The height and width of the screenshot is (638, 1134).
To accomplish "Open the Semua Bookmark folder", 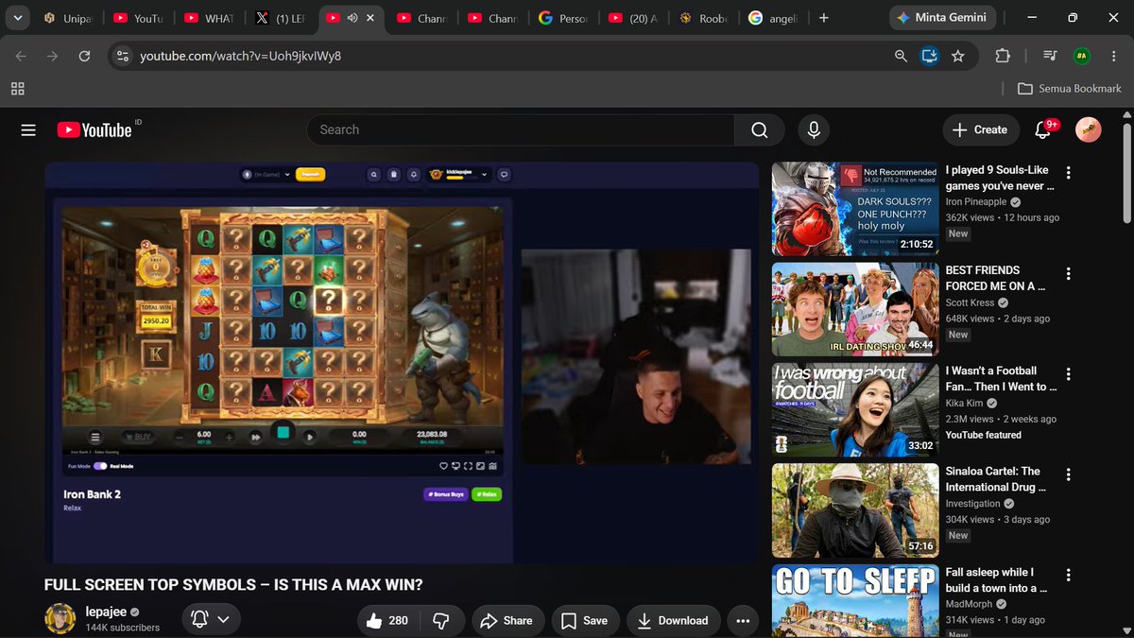I will tap(1070, 88).
